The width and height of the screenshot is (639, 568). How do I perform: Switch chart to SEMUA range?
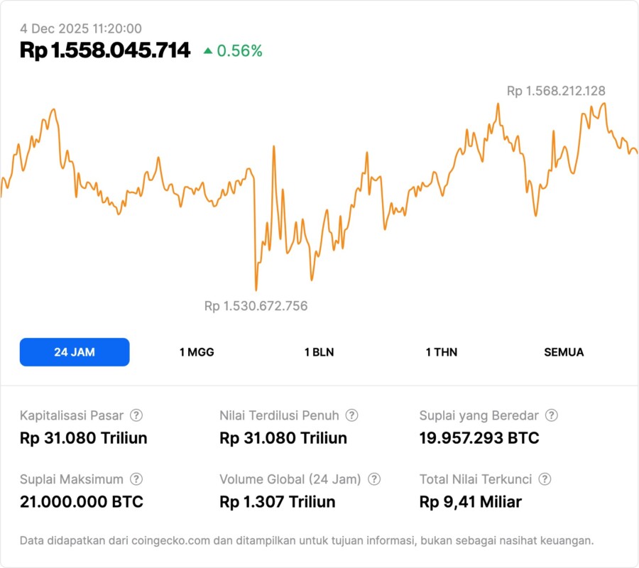[x=564, y=352]
